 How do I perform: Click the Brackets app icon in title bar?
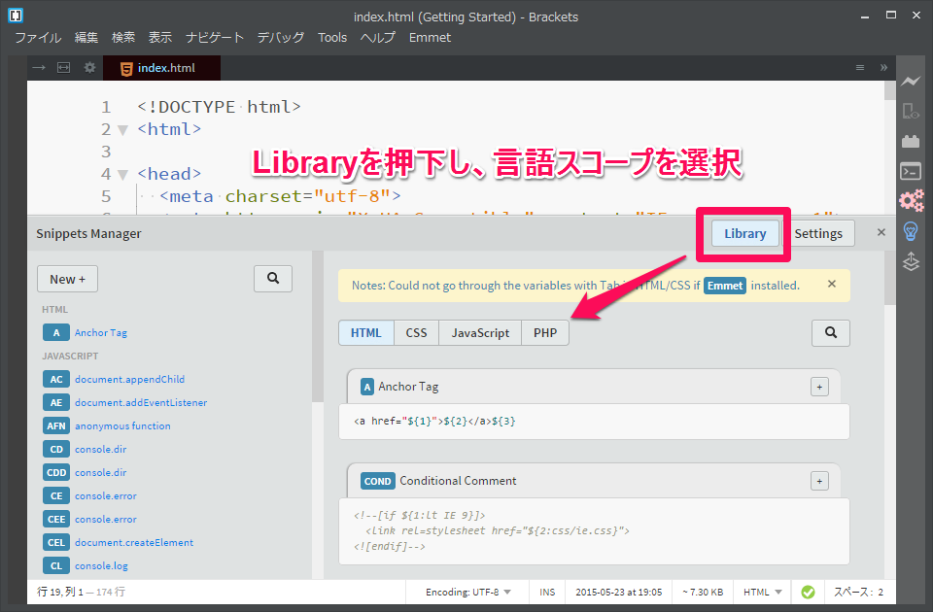point(16,16)
